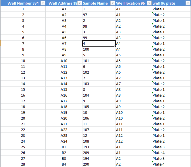Screen dimensions: 191x167
Task: Open the Well location 96 filter dropdown
Action: click(x=149, y=3)
